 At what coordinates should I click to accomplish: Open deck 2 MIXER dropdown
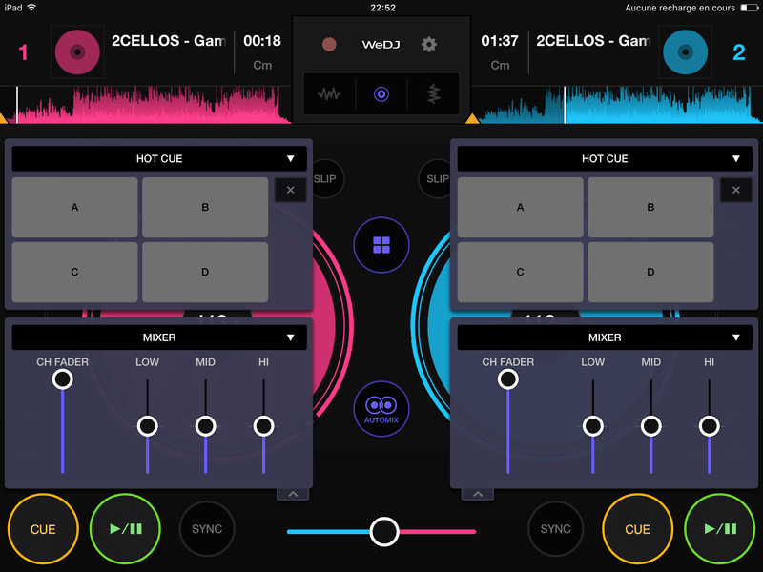pyautogui.click(x=605, y=337)
